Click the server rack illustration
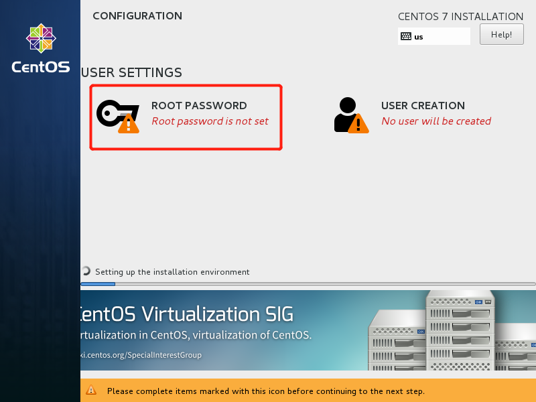 pyautogui.click(x=452, y=330)
